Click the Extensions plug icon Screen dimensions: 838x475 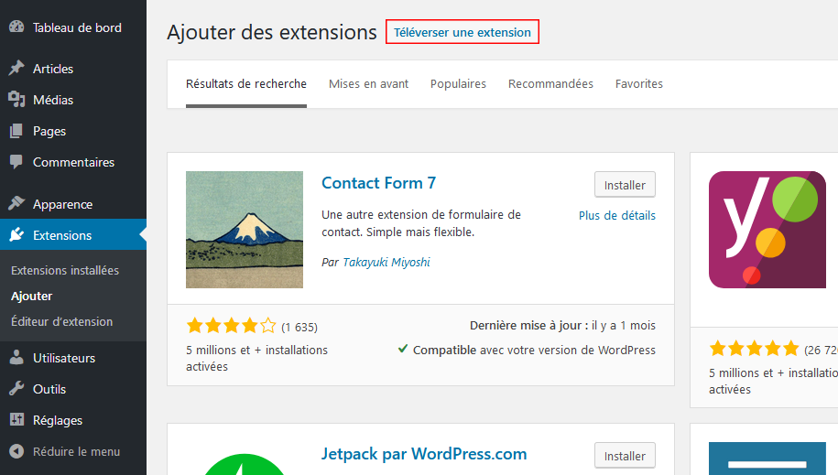[16, 234]
